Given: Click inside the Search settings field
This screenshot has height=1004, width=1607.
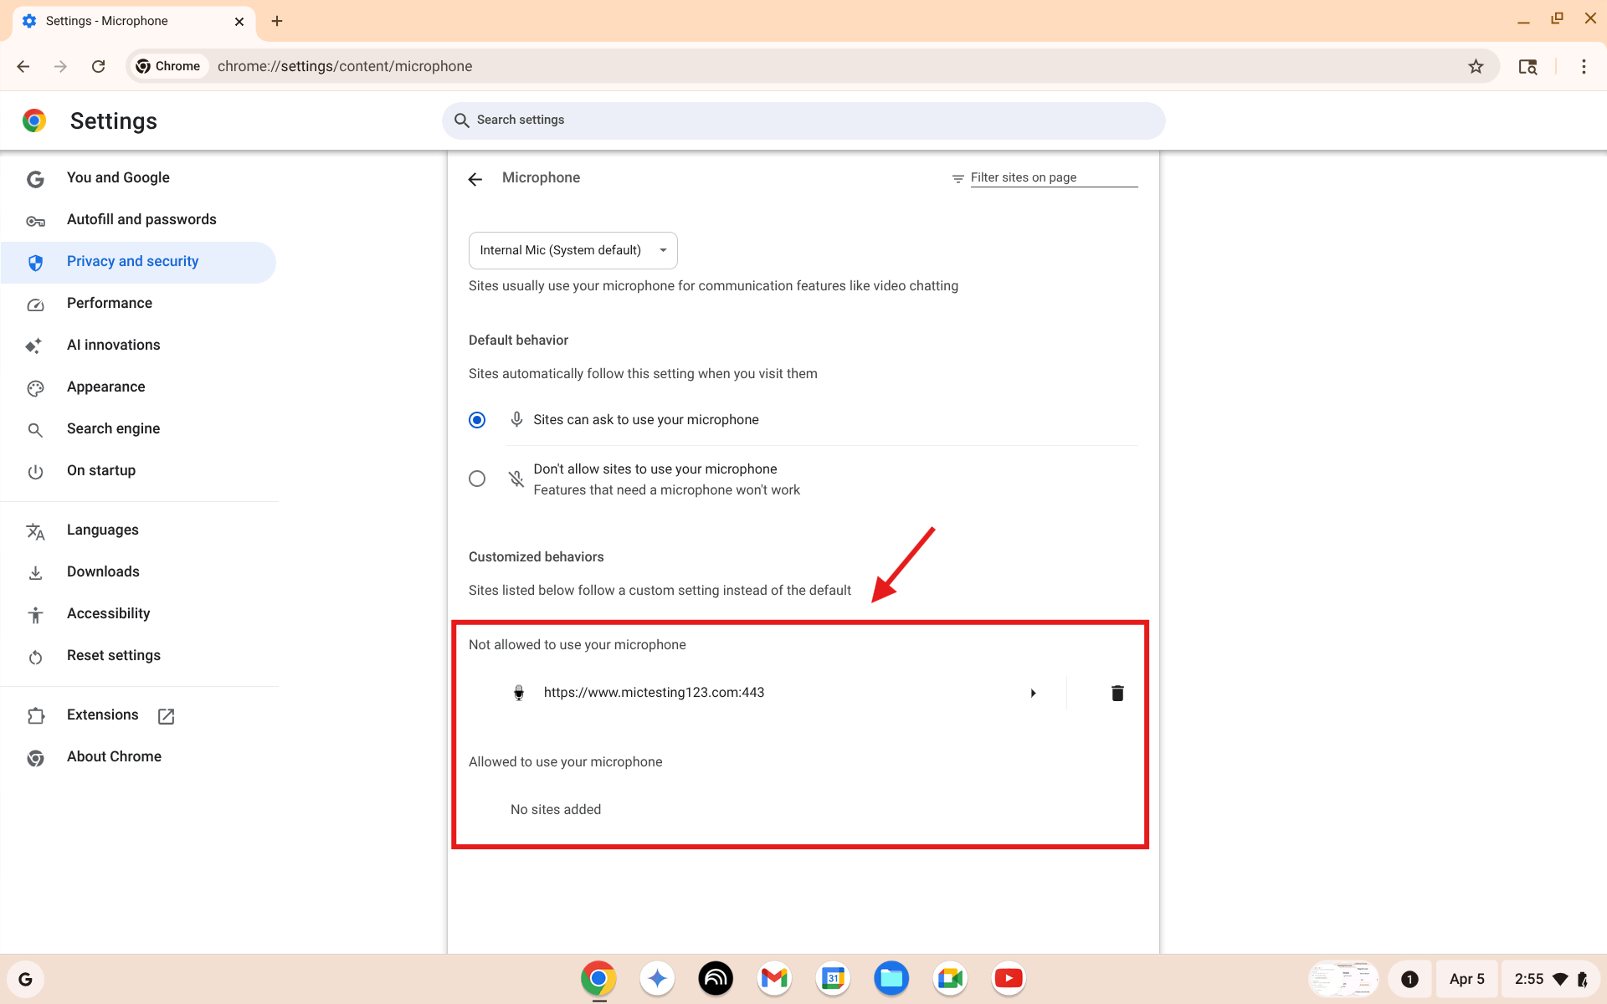Looking at the screenshot, I should click(x=803, y=120).
